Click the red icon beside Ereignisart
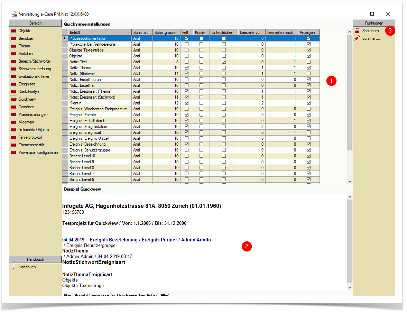The width and height of the screenshot is (407, 313). click(13, 84)
